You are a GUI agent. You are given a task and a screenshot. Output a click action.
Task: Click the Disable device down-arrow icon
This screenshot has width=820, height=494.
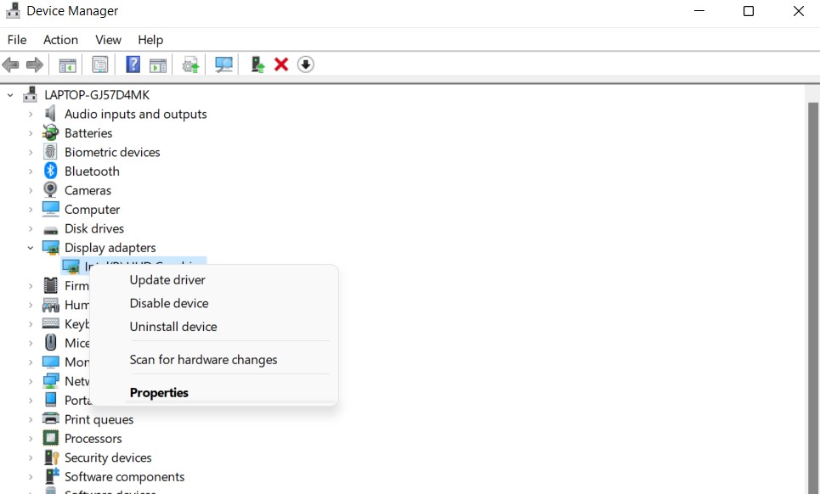306,65
